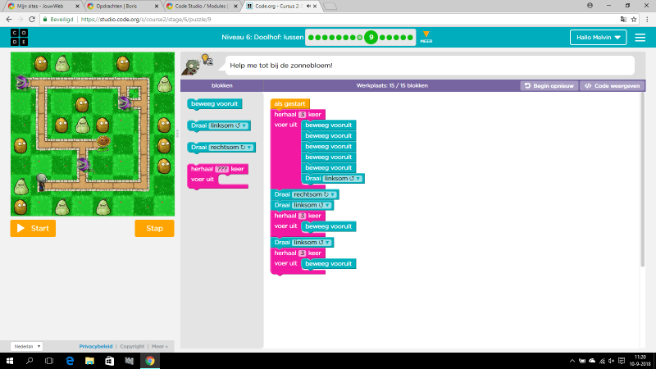The image size is (656, 369).
Task: Select the Code.org - Cursus 2 tab
Action: tap(281, 7)
